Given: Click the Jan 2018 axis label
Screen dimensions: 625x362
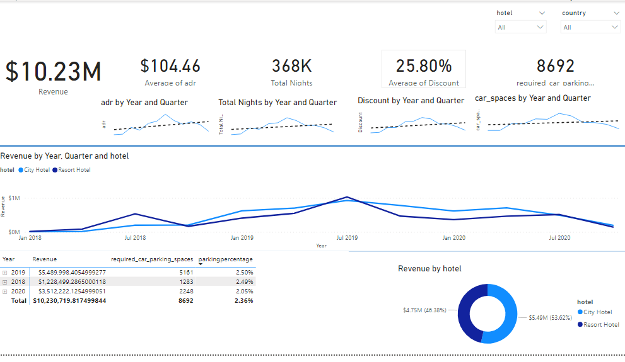Looking at the screenshot, I should 30,238.
